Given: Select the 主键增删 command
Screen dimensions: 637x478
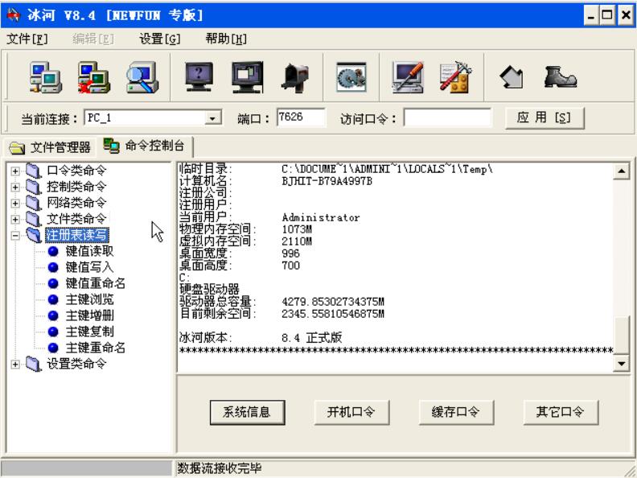Looking at the screenshot, I should point(89,315).
